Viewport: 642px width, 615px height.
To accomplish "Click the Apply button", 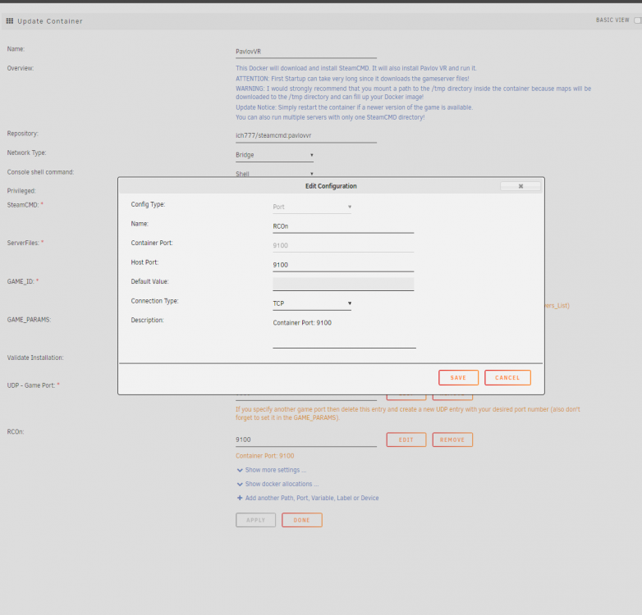I will pyautogui.click(x=255, y=520).
